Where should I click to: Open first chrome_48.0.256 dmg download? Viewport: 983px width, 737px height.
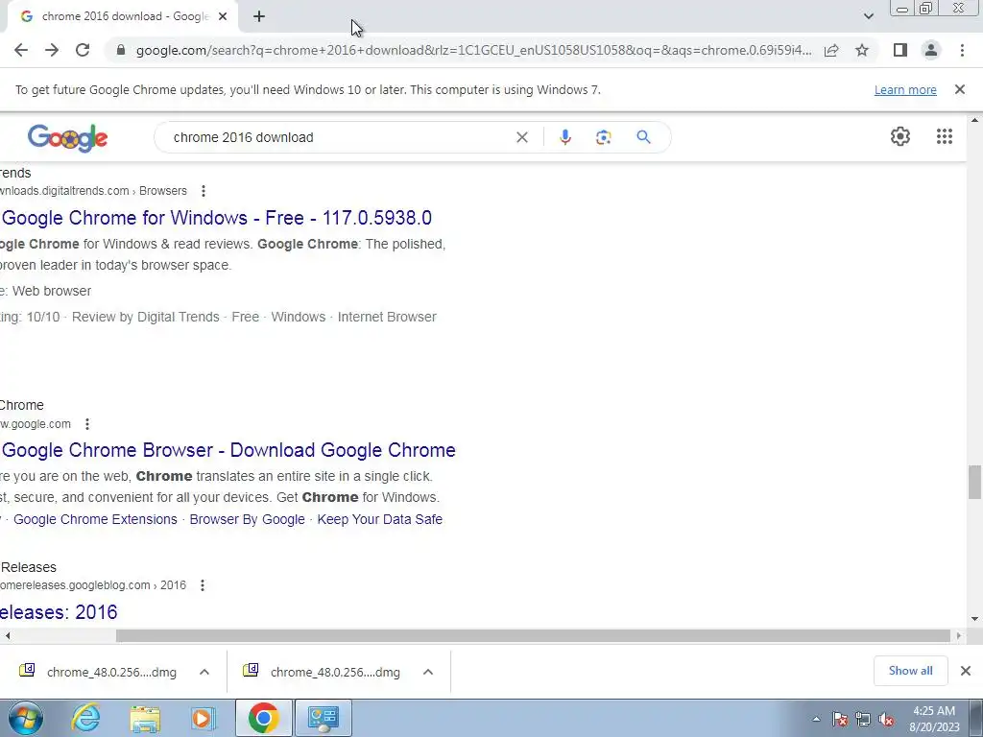coord(98,672)
